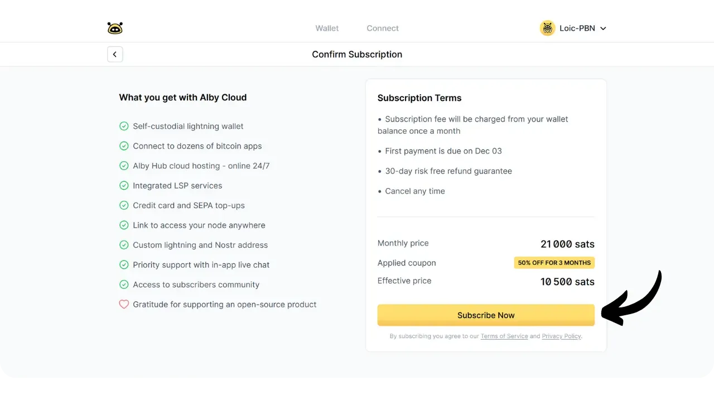
Task: Click the 10 500 sats effective price
Action: tap(567, 282)
